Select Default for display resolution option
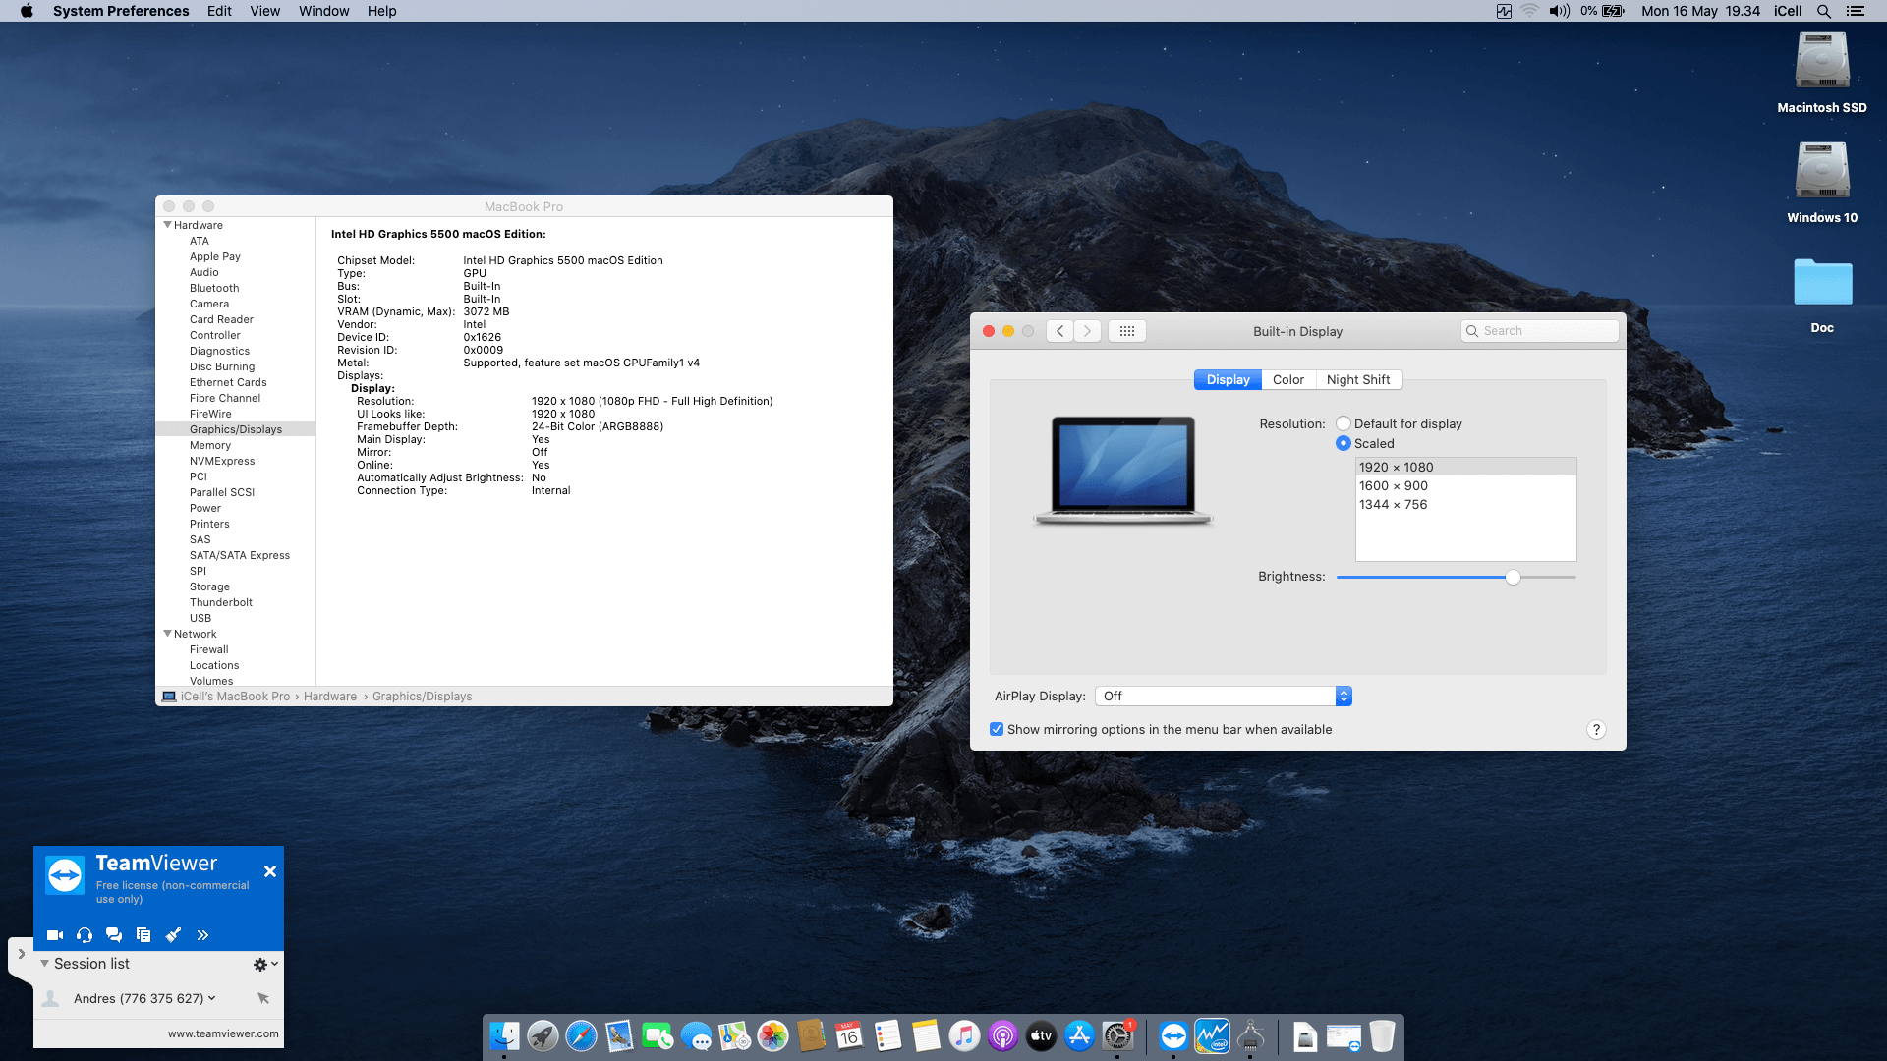 (1344, 422)
